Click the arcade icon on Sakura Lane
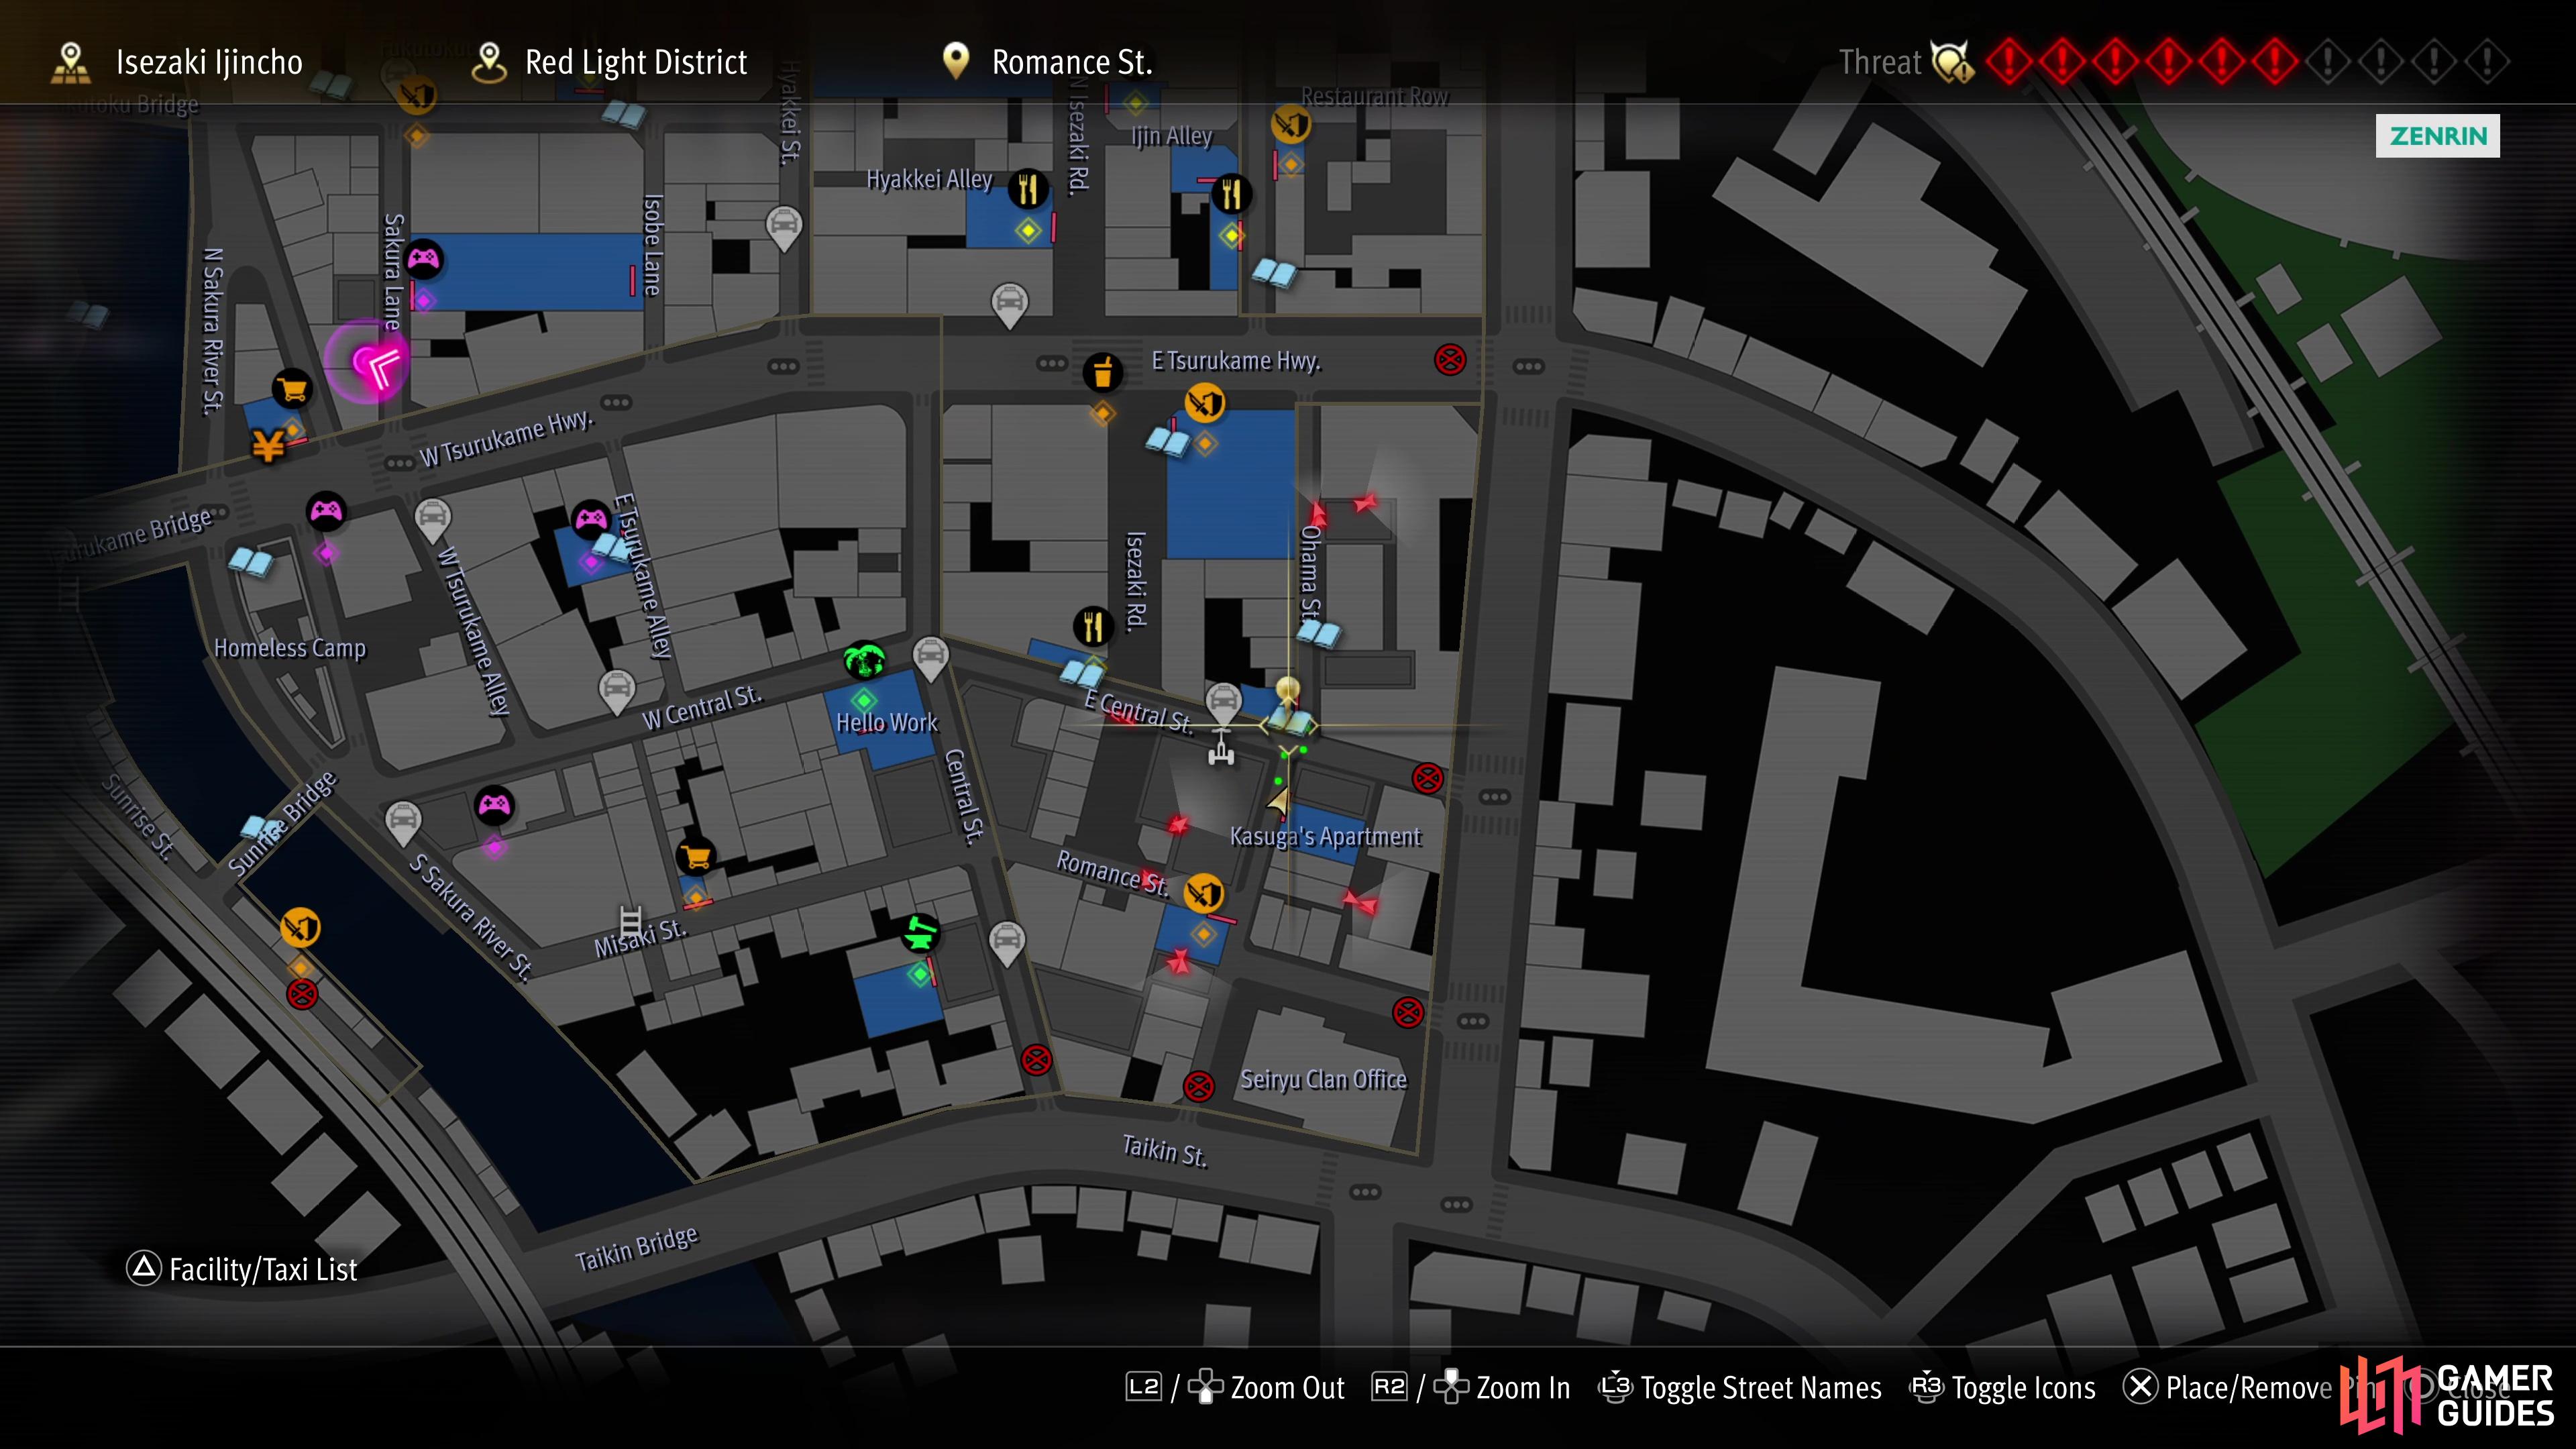 coord(423,260)
